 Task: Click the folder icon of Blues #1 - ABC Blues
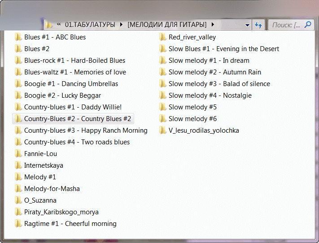click(18, 37)
